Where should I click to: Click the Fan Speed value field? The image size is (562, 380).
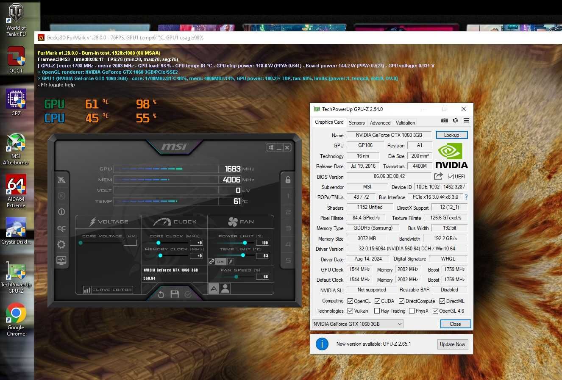(263, 277)
